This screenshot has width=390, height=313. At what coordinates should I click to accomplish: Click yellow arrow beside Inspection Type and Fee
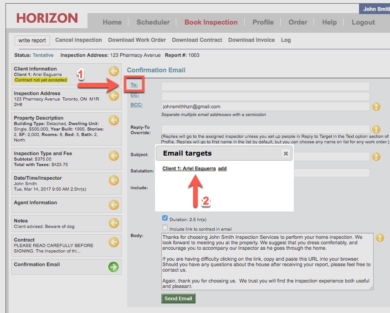tap(113, 156)
